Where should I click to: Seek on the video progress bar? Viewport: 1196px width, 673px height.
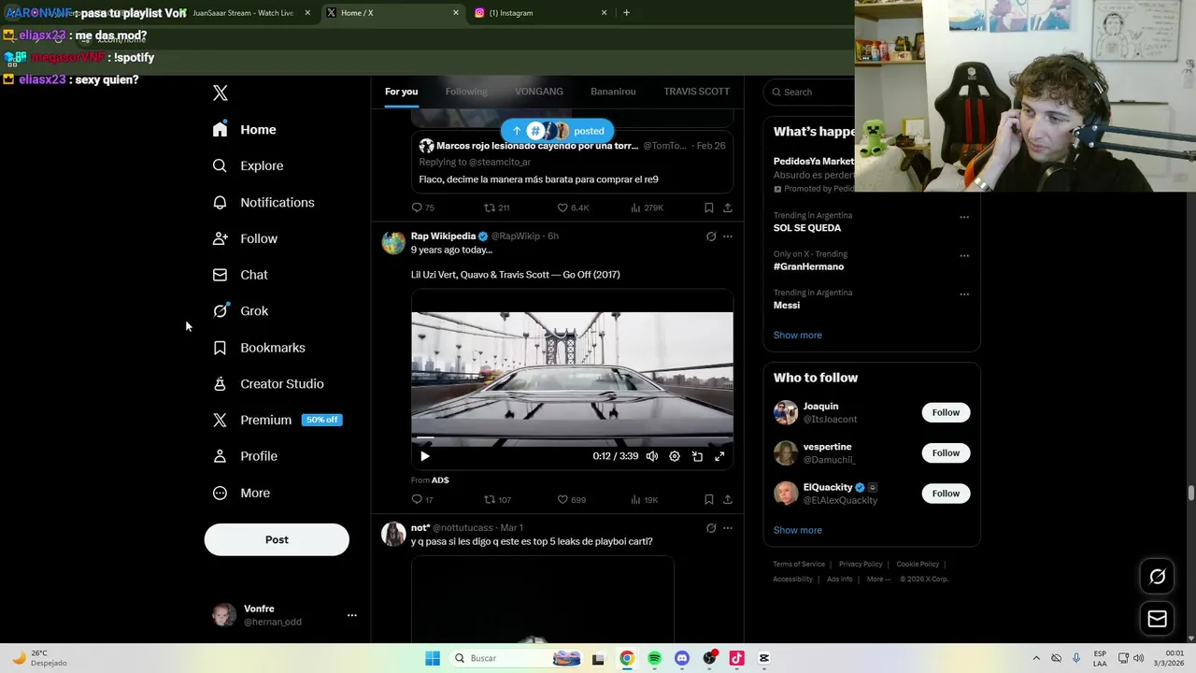click(572, 437)
